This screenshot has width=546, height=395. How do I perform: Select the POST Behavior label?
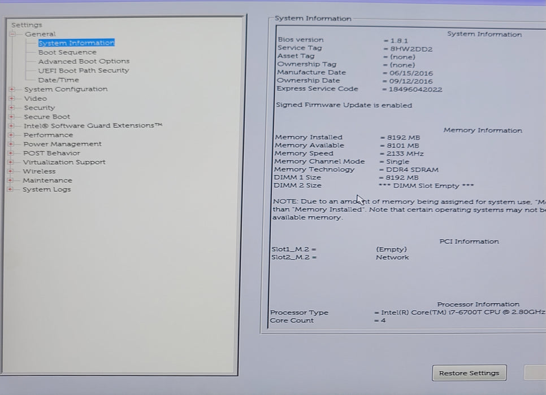click(x=51, y=153)
